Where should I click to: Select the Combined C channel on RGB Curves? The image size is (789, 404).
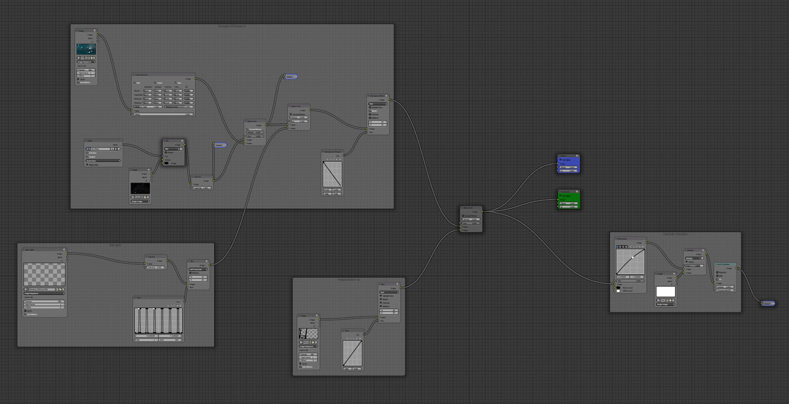618,247
